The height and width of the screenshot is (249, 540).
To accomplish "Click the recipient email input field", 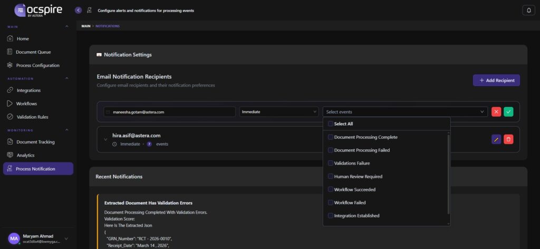I will pyautogui.click(x=169, y=112).
